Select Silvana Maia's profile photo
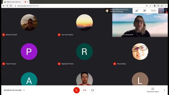Image resolution: width=169 pixels, height=95 pixels. point(140,52)
